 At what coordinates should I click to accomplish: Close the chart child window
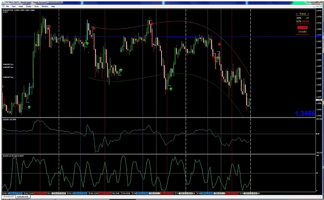[321, 6]
